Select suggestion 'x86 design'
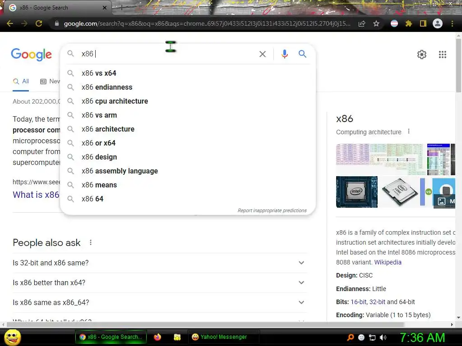The width and height of the screenshot is (462, 346). (188, 157)
